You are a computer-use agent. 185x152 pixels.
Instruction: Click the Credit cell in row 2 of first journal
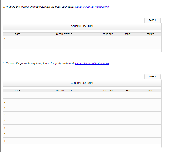(150, 46)
